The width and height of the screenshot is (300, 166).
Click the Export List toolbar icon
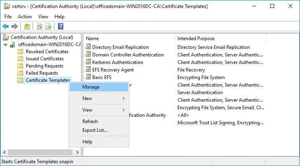[49, 27]
